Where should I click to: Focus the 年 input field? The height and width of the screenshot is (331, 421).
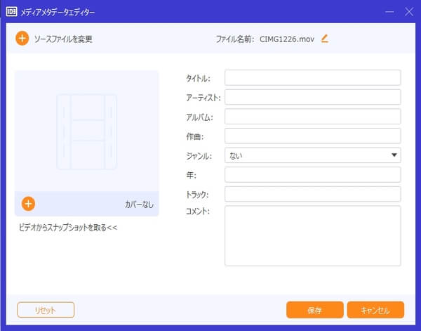coord(312,174)
